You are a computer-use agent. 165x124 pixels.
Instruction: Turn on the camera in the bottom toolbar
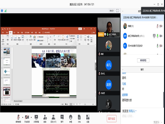27,118
